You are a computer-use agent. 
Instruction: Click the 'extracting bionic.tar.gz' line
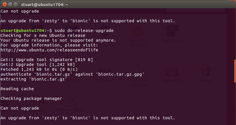click(x=34, y=79)
